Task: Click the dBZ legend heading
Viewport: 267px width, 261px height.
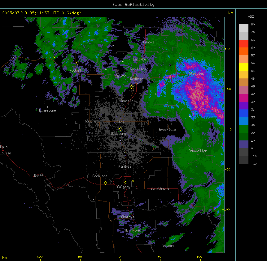Action: point(251,17)
